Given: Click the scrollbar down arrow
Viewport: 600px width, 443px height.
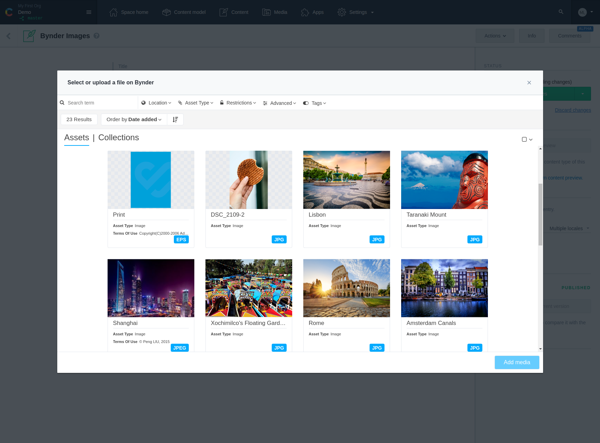Looking at the screenshot, I should tap(540, 349).
